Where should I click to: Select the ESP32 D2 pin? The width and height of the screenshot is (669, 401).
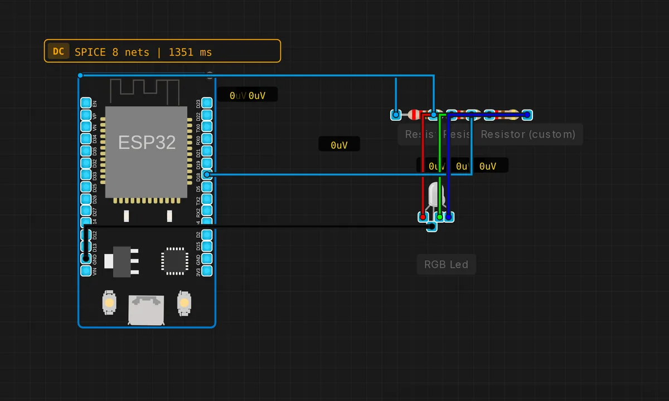point(207,235)
